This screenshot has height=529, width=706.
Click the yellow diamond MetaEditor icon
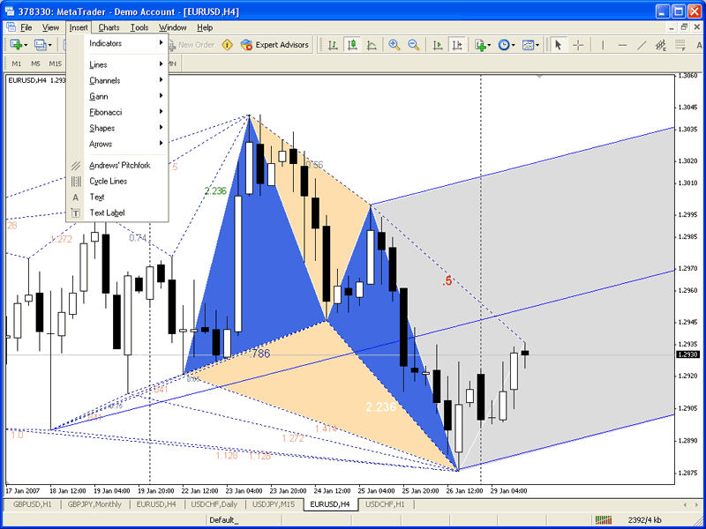[228, 45]
